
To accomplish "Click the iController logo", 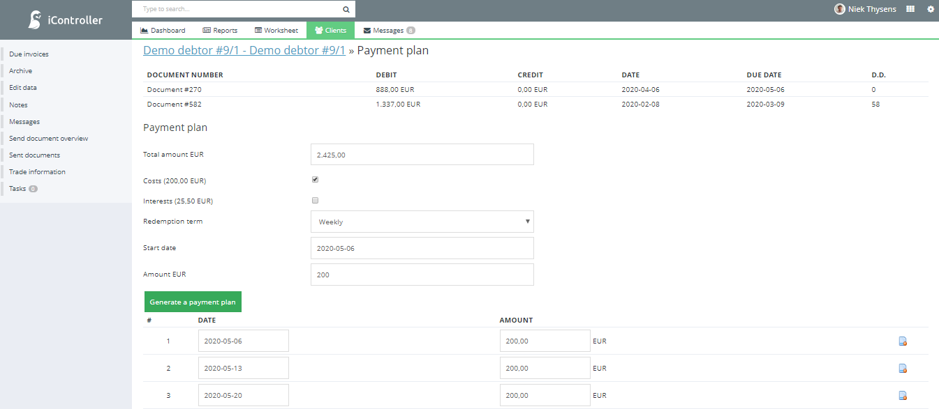I will [x=65, y=20].
